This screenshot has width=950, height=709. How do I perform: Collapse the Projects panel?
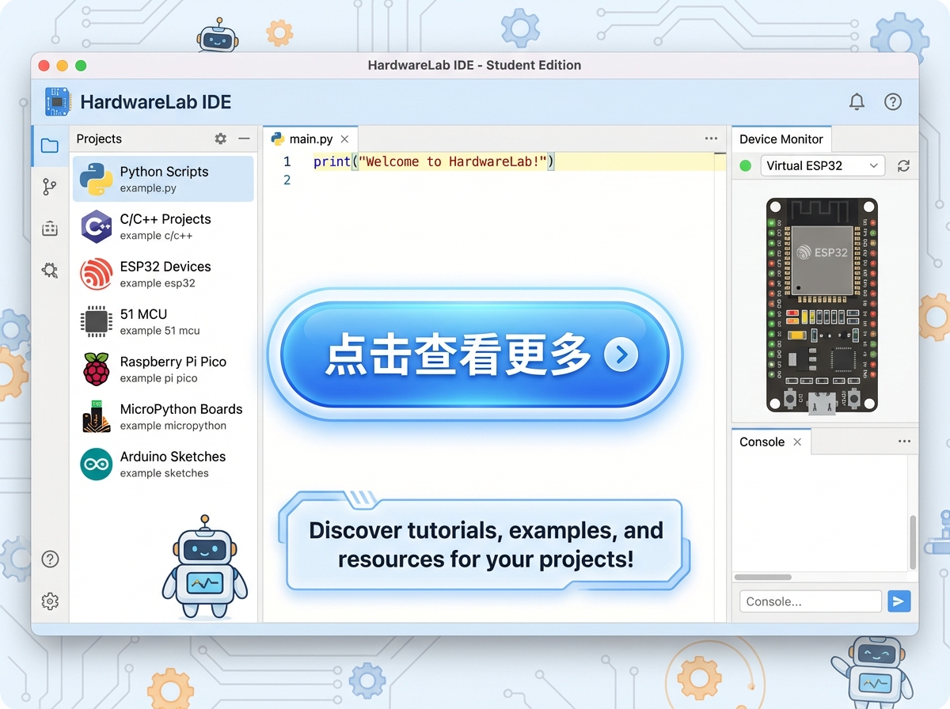coord(243,138)
